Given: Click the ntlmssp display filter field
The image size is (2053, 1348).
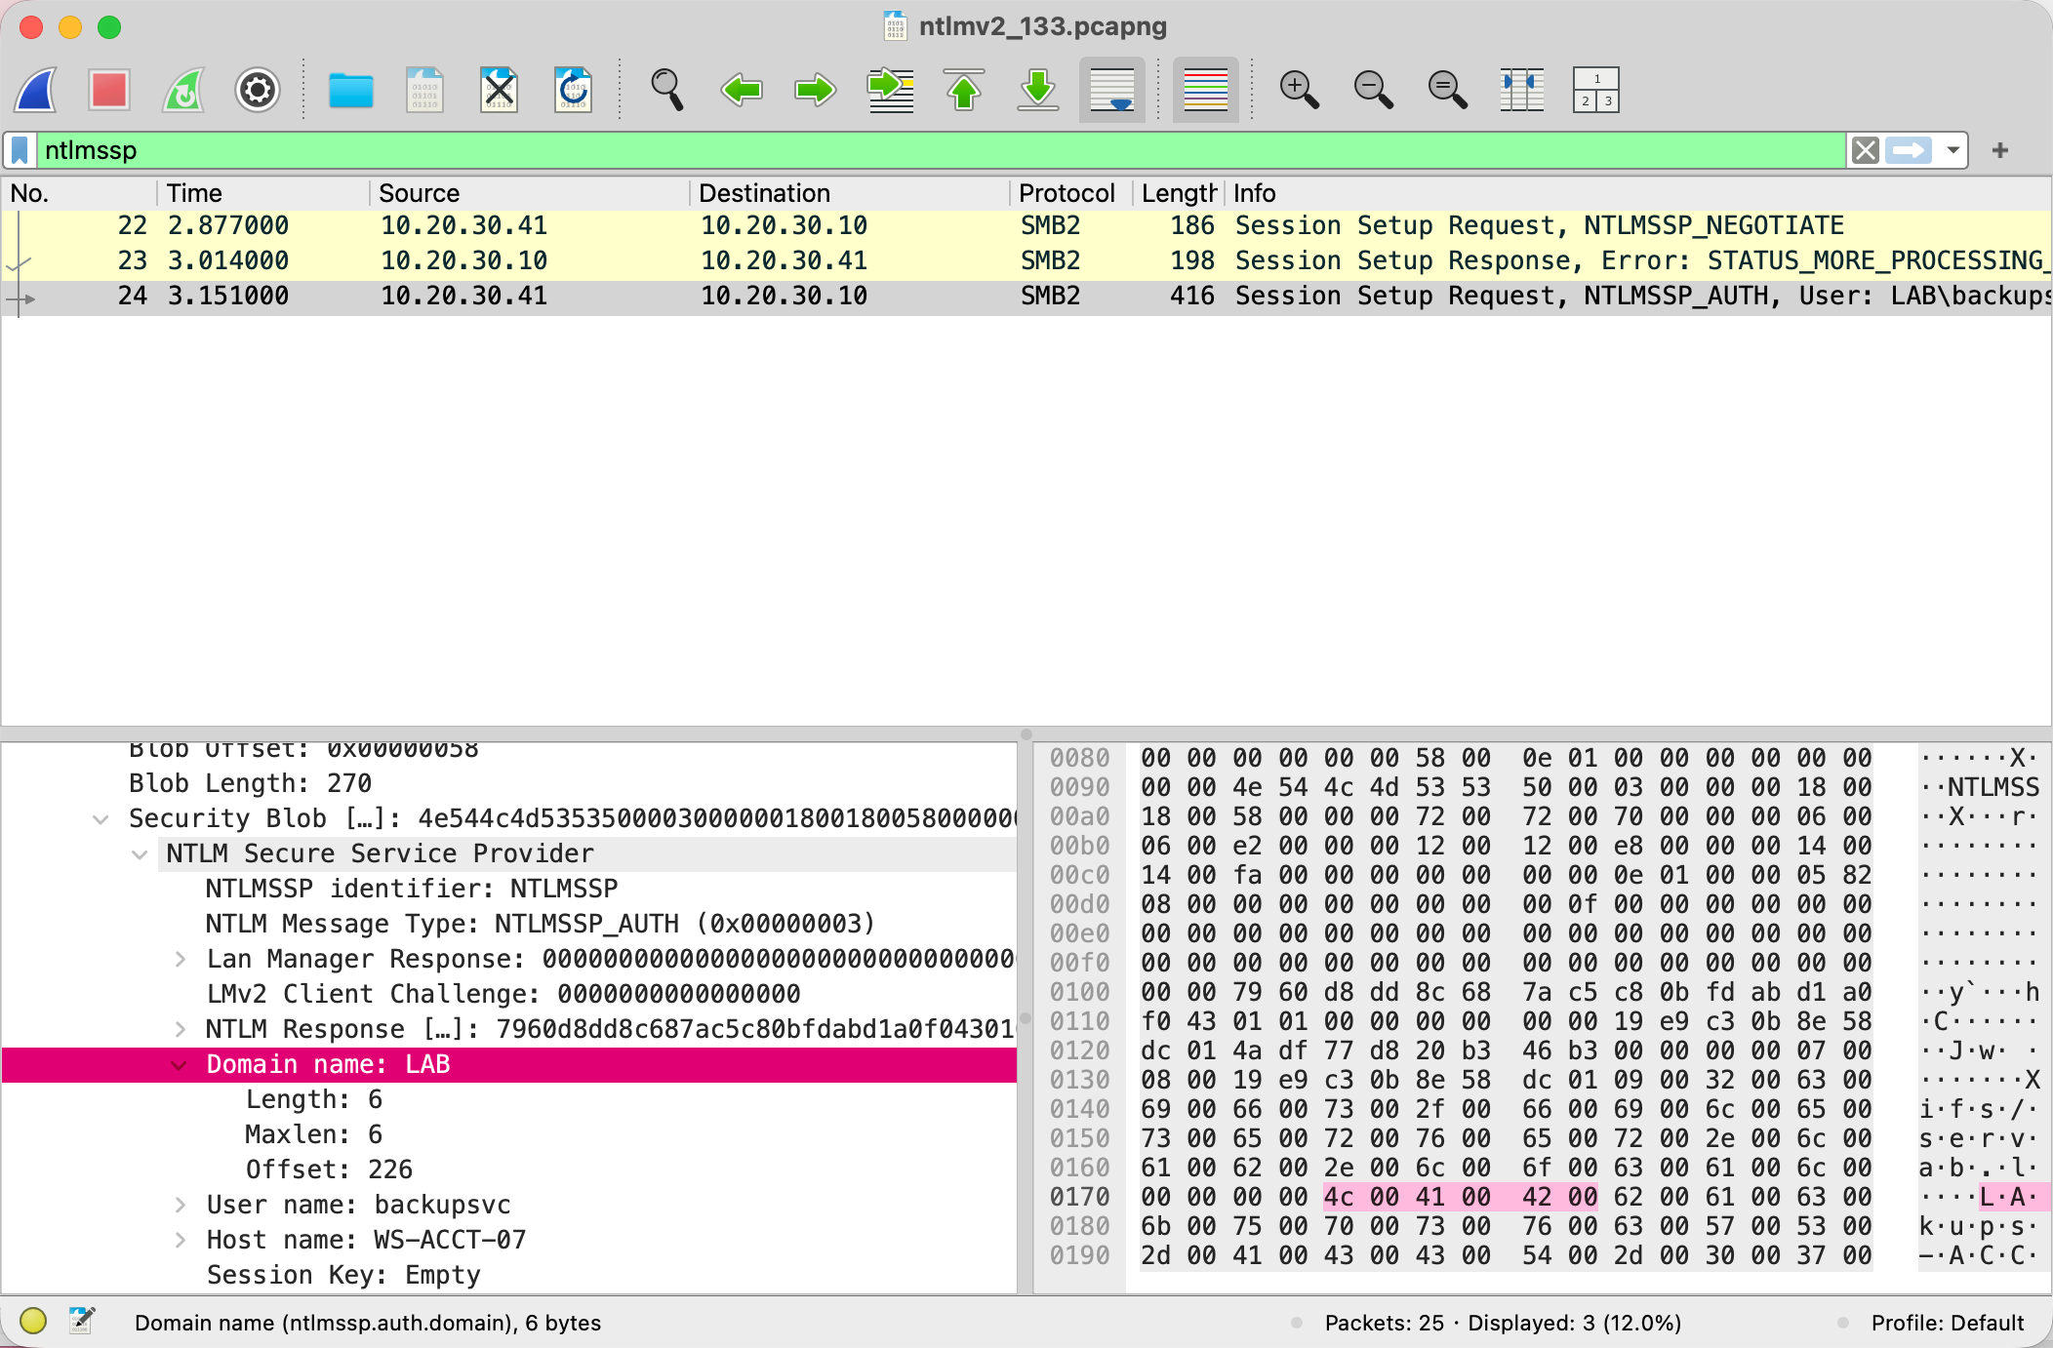Looking at the screenshot, I should (941, 150).
